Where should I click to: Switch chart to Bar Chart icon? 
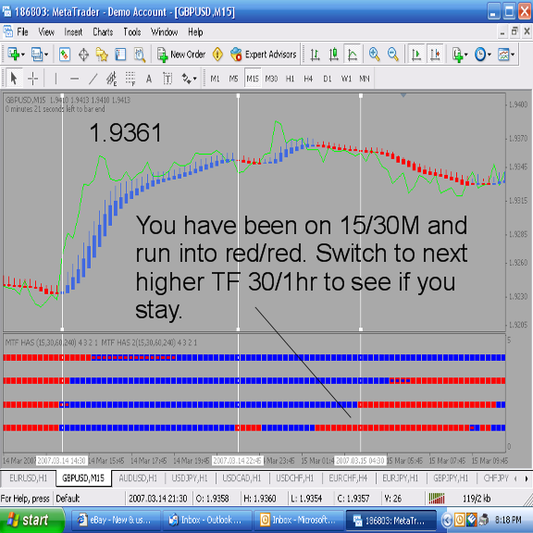[316, 55]
